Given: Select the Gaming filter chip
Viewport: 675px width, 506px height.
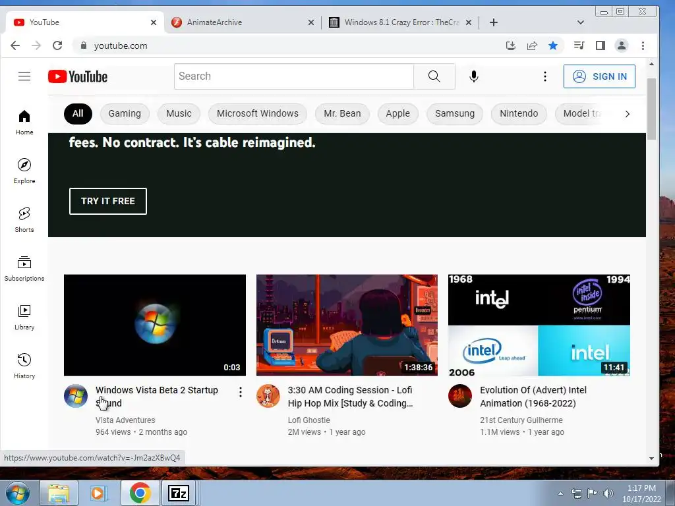Looking at the screenshot, I should [x=125, y=113].
